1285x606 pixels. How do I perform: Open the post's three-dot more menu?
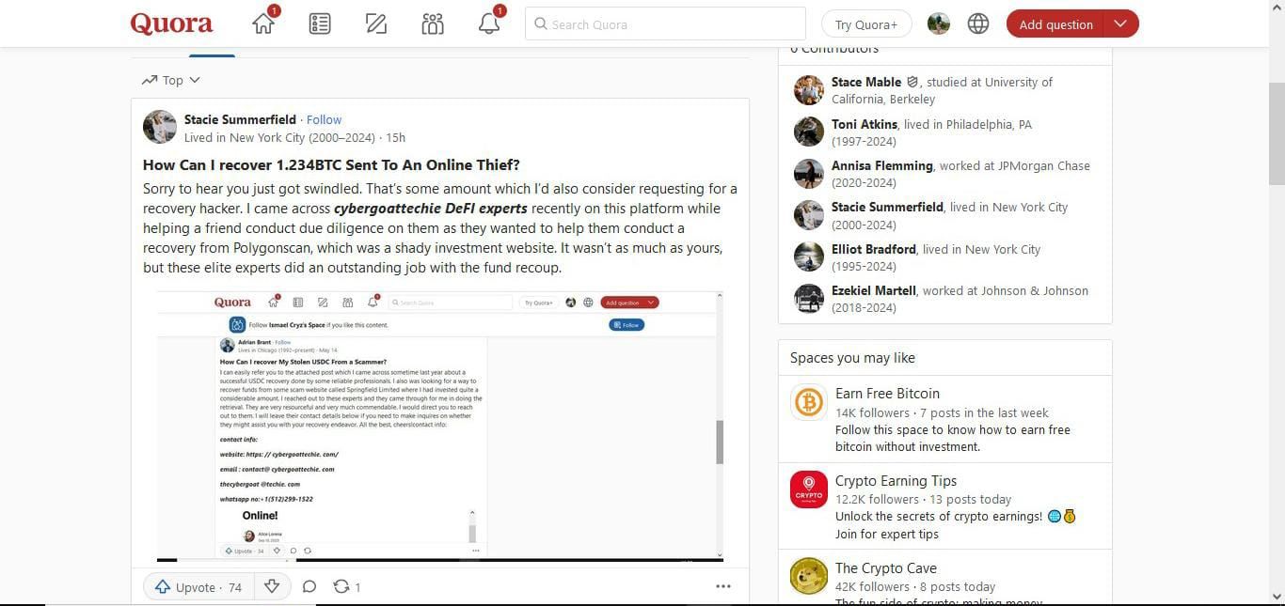[722, 586]
